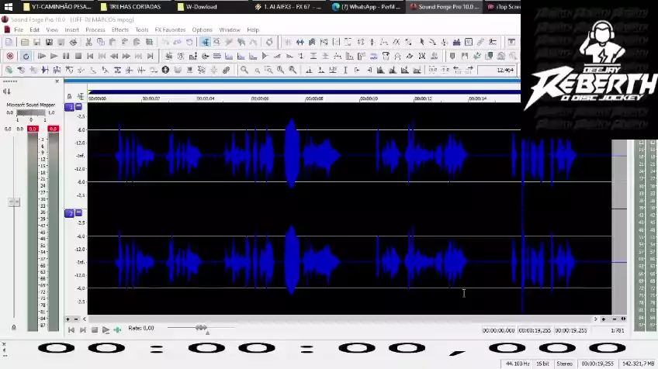Click the Record button in transport toolbar

point(10,56)
